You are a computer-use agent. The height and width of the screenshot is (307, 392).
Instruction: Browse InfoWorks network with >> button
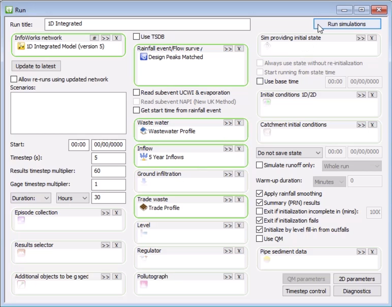click(x=106, y=38)
